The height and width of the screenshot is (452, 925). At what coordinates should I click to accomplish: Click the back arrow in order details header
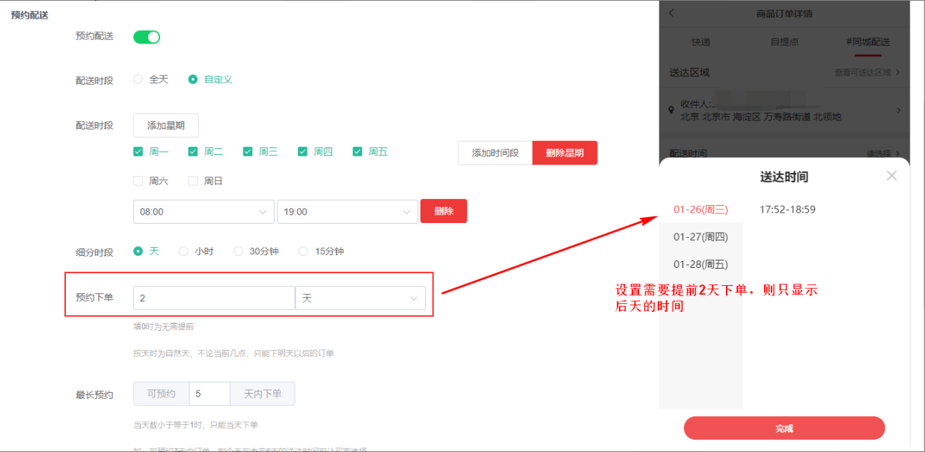[x=671, y=13]
